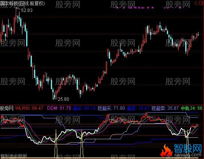
Task: Click the blue 超卖 value label
Action: 138,108
